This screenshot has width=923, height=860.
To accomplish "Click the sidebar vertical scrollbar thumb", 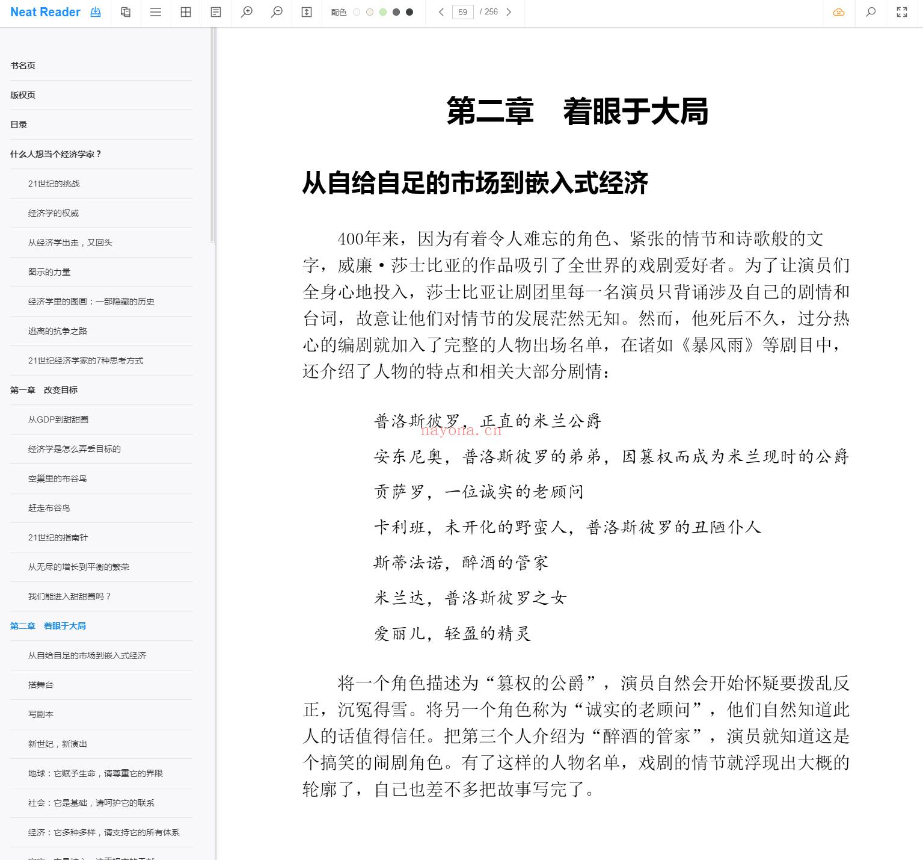I will coord(212,135).
